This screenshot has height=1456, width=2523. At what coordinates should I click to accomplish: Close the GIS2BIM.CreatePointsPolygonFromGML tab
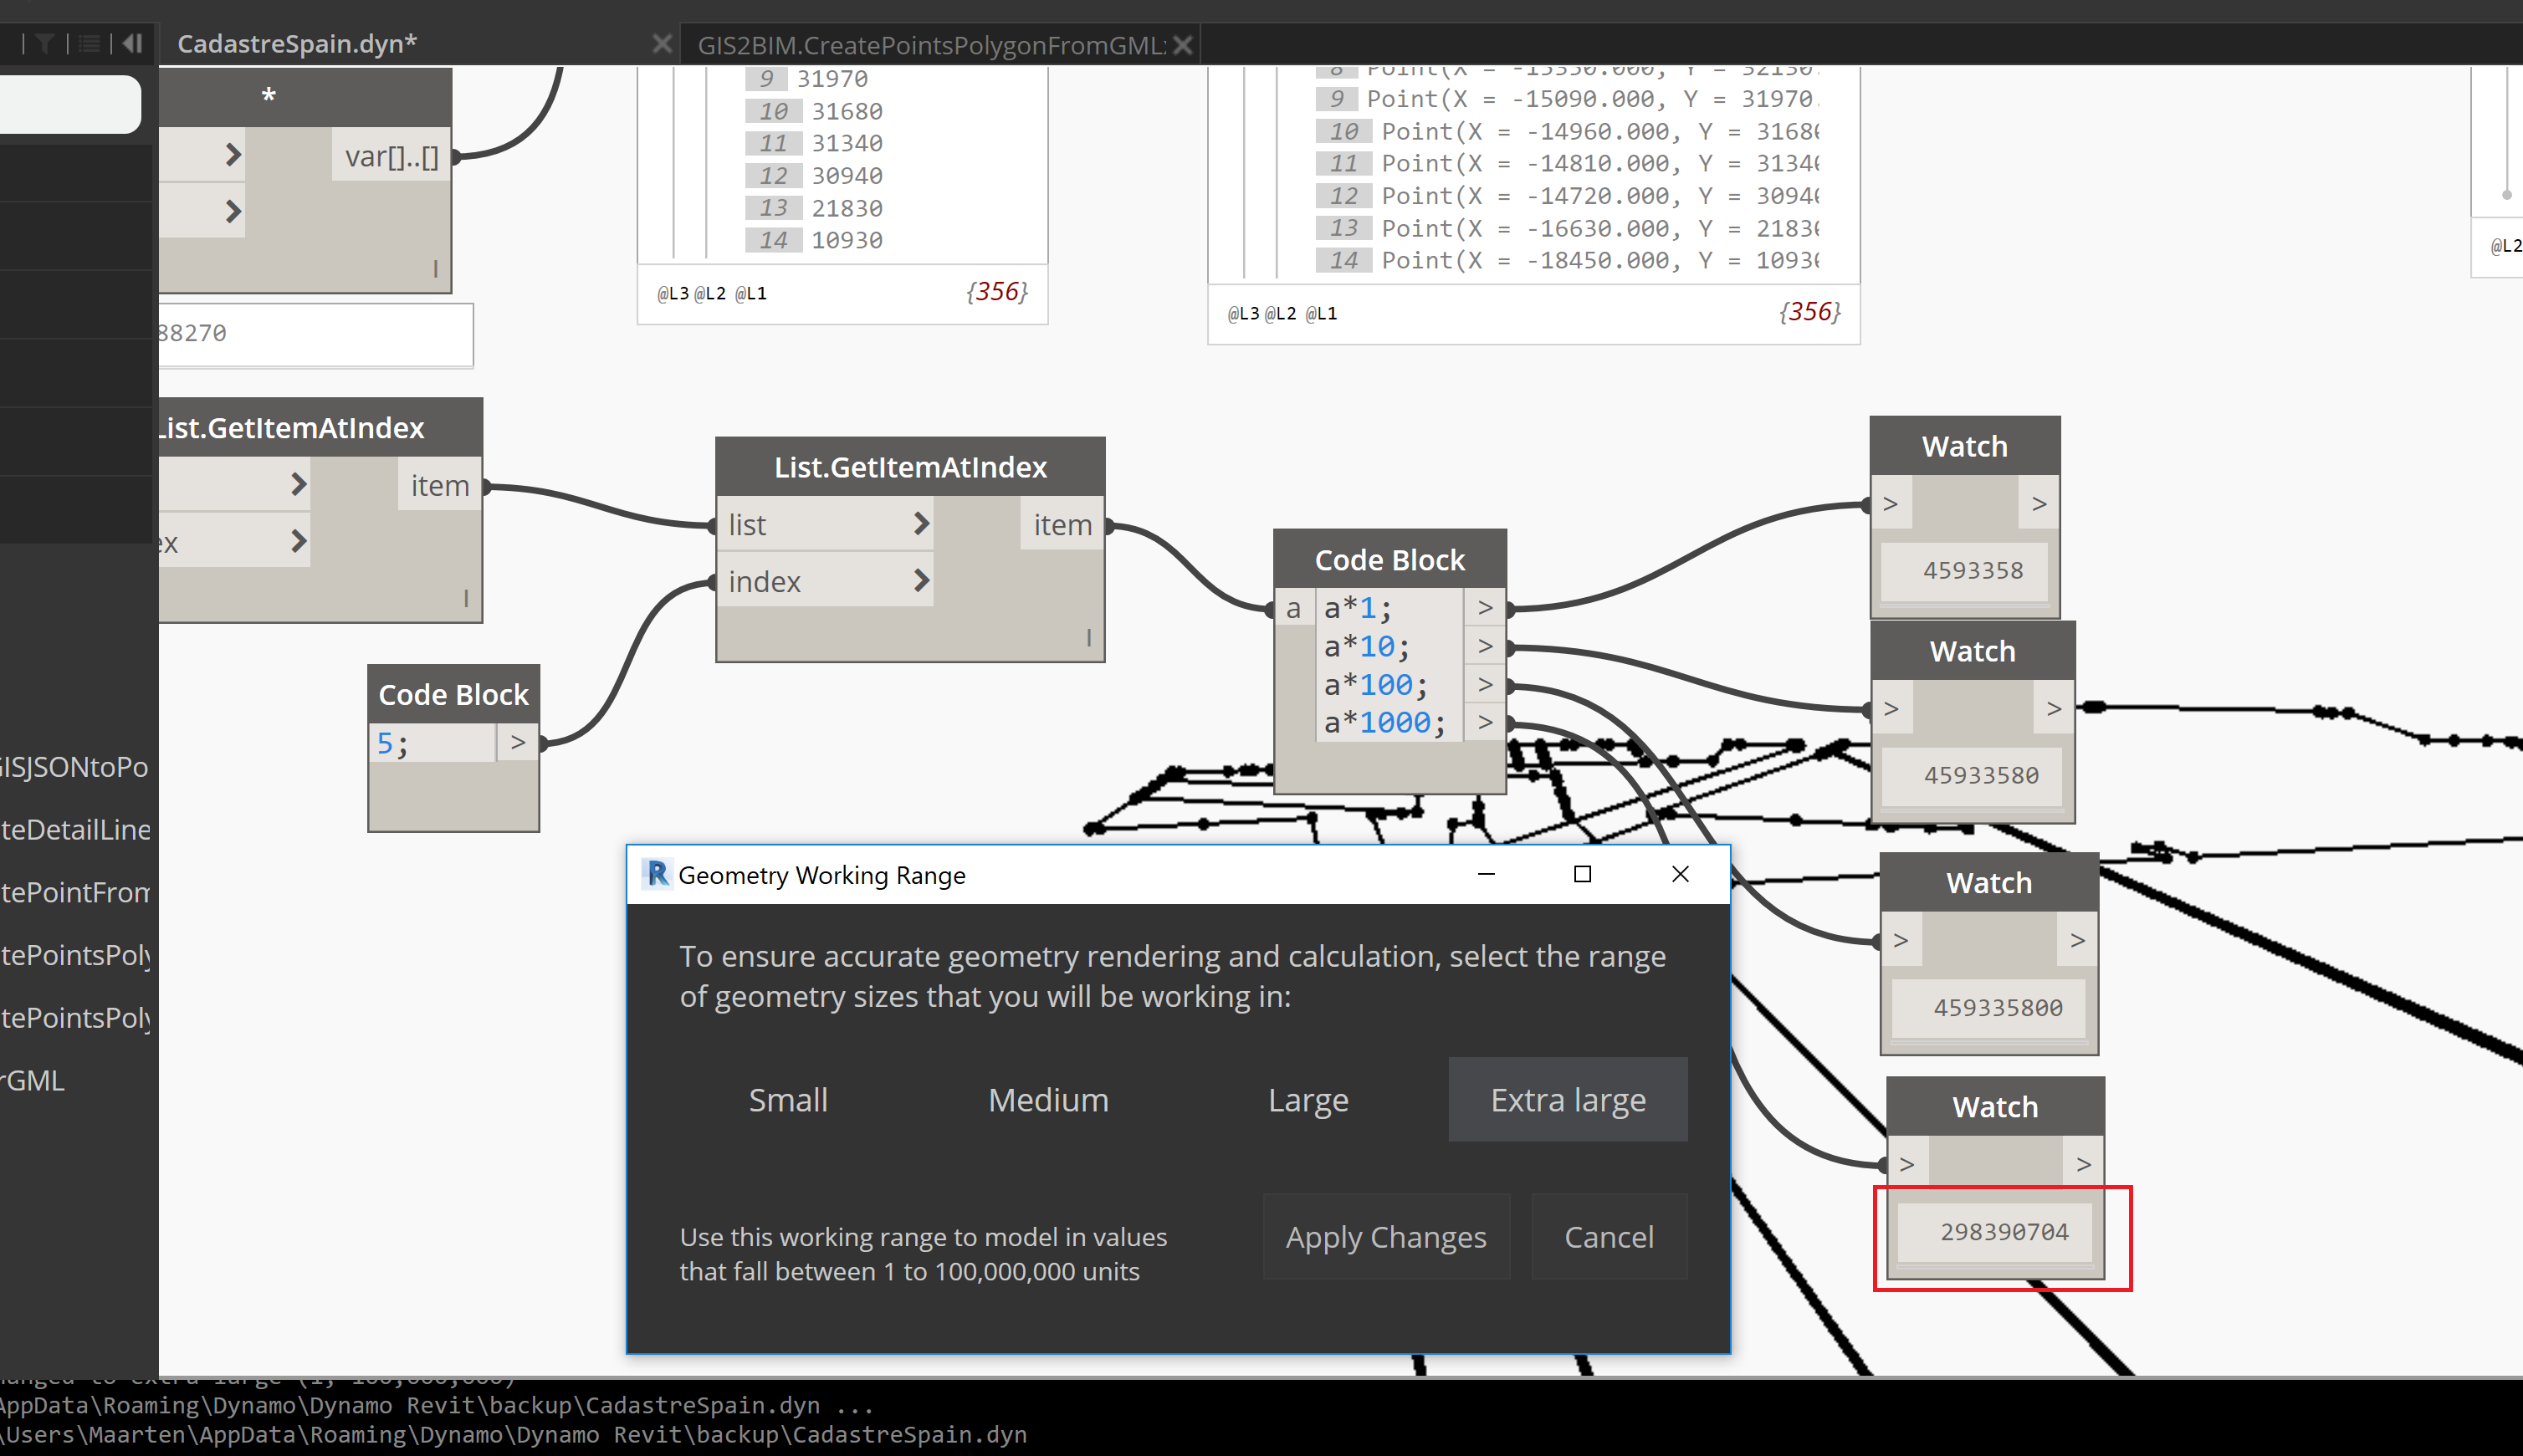1182,45
